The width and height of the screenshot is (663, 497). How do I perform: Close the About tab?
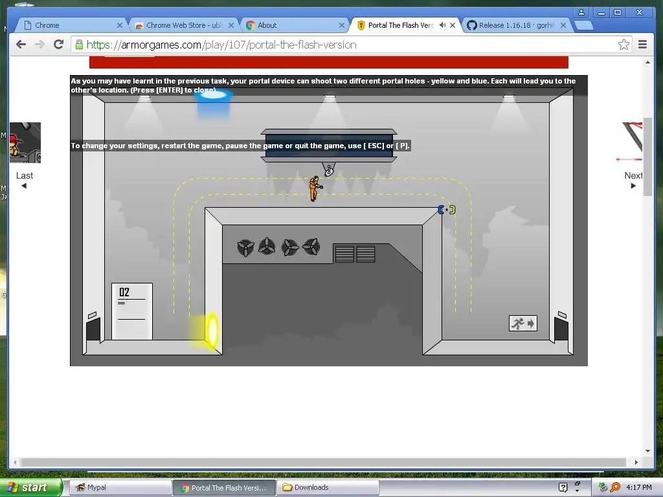[342, 25]
